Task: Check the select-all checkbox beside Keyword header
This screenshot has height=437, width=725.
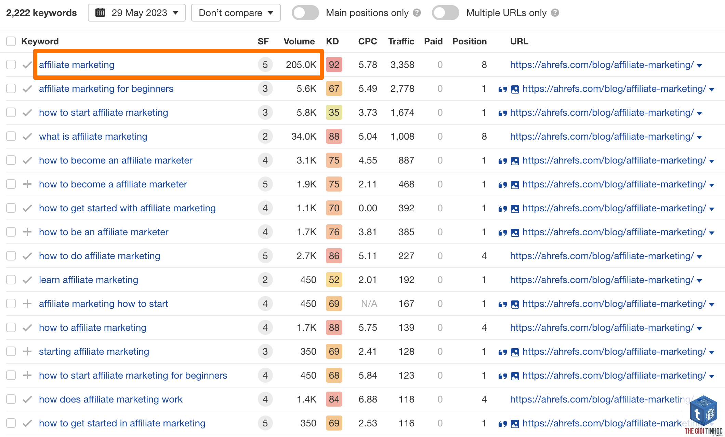Action: point(11,41)
